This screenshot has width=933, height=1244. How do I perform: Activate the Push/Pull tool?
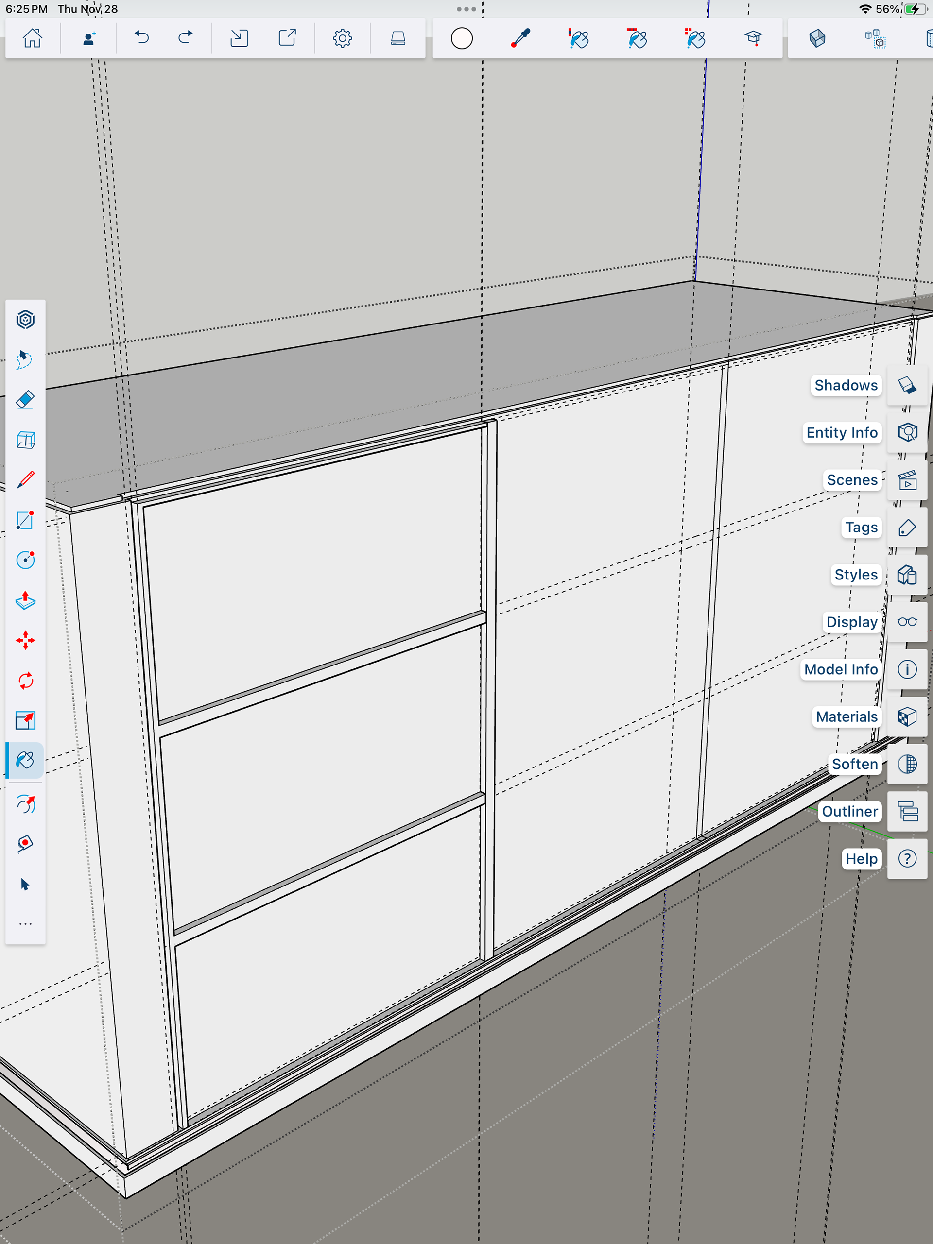(x=25, y=600)
